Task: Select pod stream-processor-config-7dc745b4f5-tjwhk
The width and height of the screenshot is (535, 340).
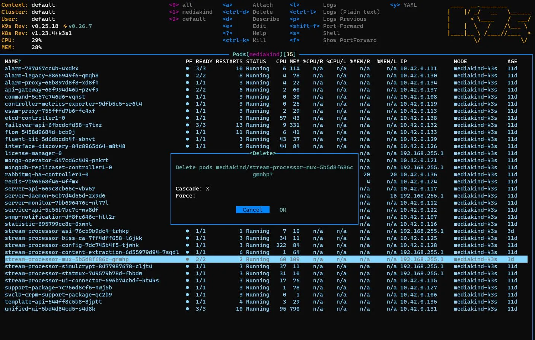Action: coord(71,245)
